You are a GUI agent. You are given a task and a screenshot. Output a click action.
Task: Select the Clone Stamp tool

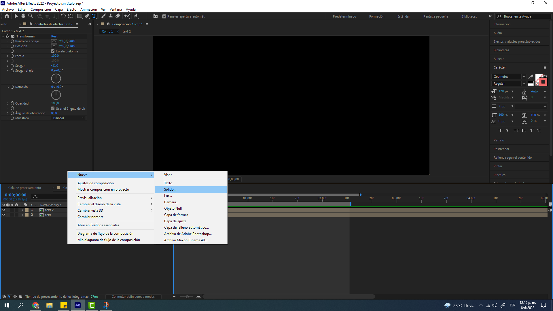111,16
